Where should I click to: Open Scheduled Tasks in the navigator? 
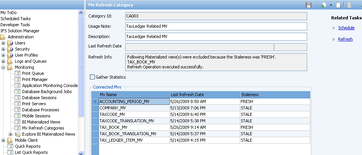16,19
